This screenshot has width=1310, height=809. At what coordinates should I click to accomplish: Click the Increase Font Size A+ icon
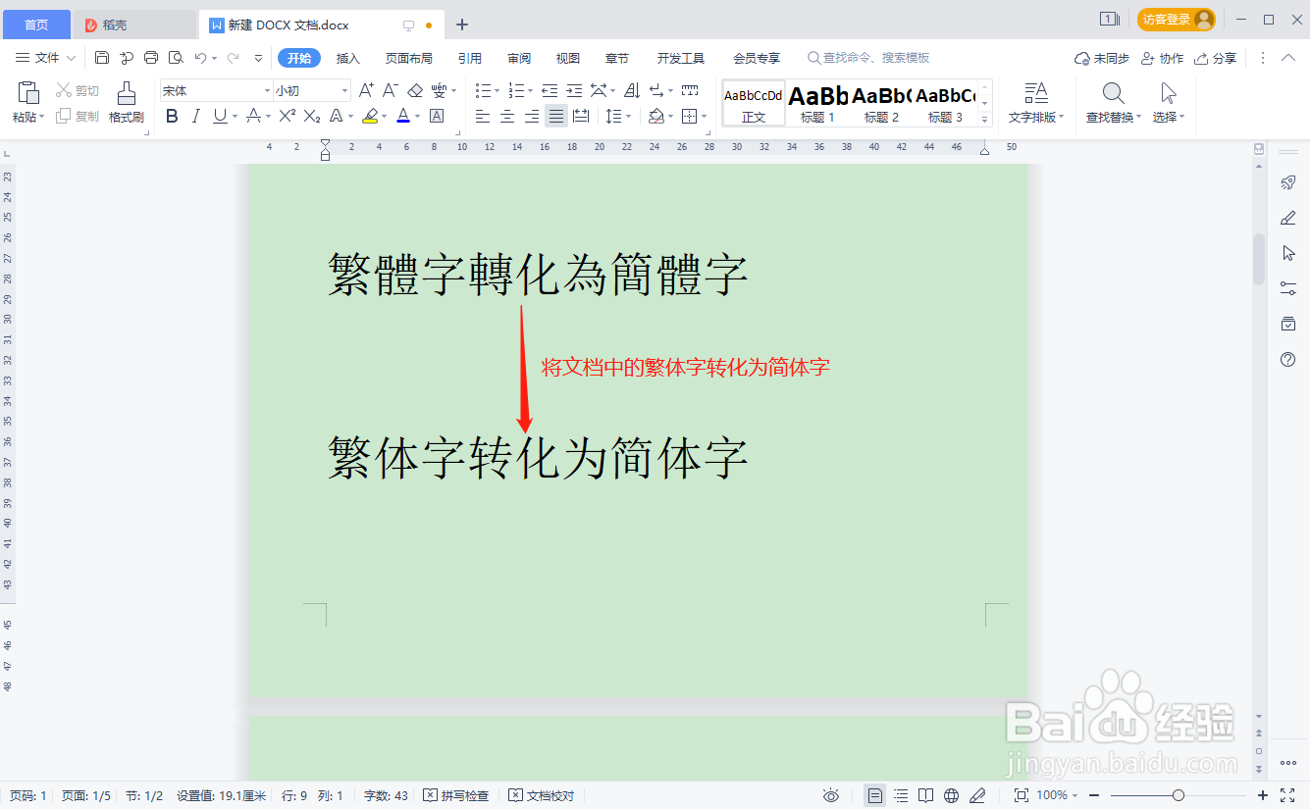(x=366, y=90)
